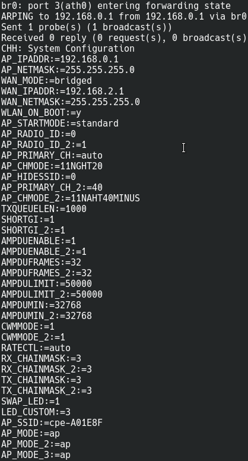Click the ARPING to 192.168.0.1 line
The height and width of the screenshot is (461, 248).
coord(124,17)
